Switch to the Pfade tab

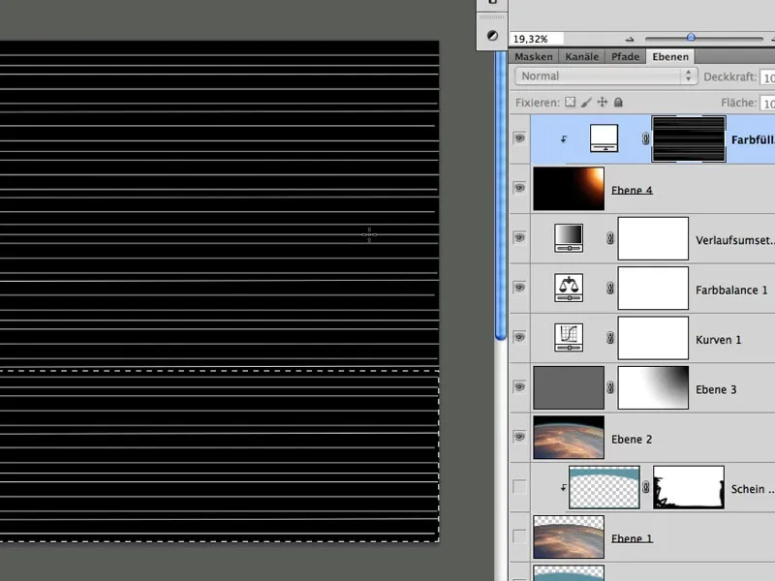tap(625, 57)
